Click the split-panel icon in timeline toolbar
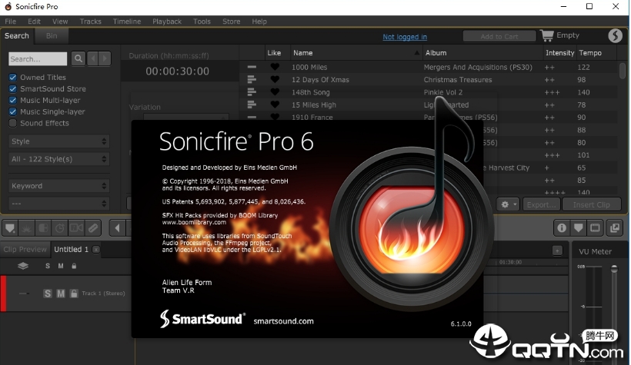 click(x=43, y=228)
